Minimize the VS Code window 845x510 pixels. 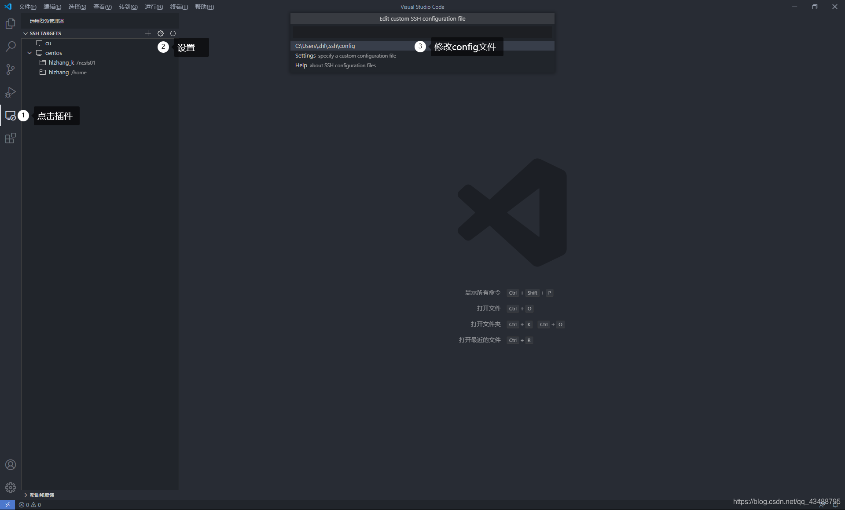(x=794, y=7)
